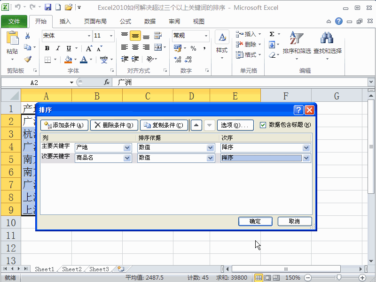Increase font size with the large A
376x282 pixels.
(x=89, y=49)
